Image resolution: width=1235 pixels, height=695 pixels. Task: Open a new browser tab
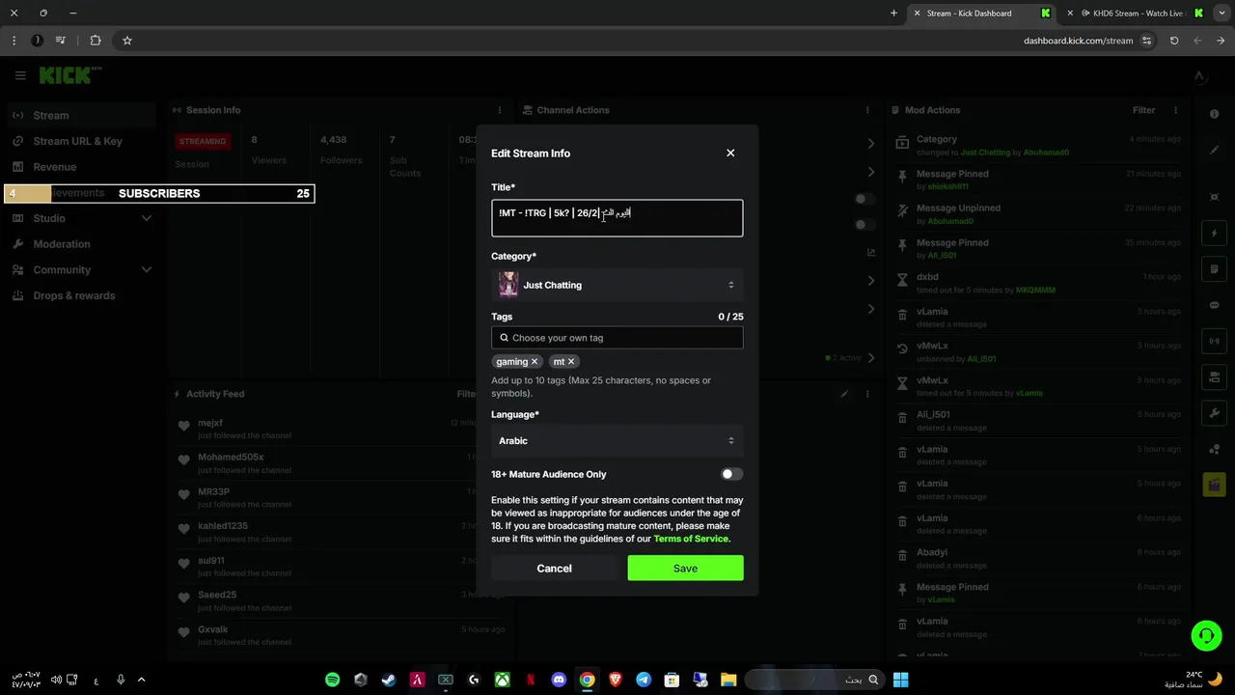tap(893, 14)
